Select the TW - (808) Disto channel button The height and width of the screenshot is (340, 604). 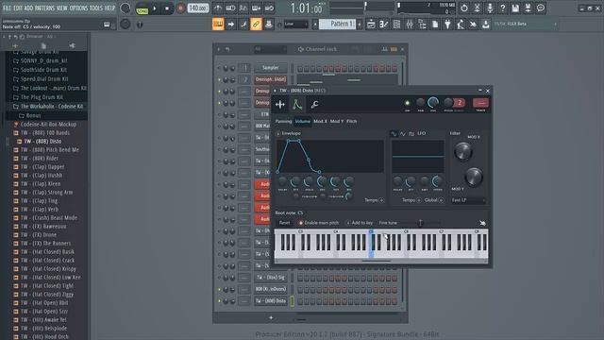tap(271, 301)
